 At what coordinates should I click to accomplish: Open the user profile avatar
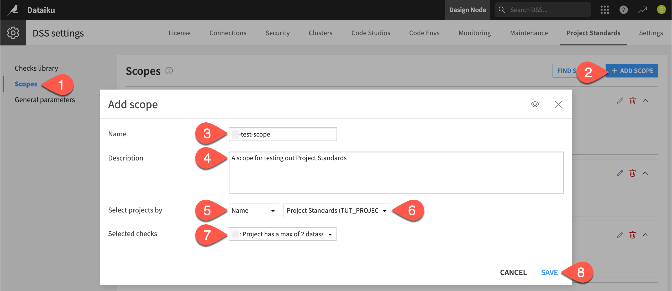pos(661,10)
